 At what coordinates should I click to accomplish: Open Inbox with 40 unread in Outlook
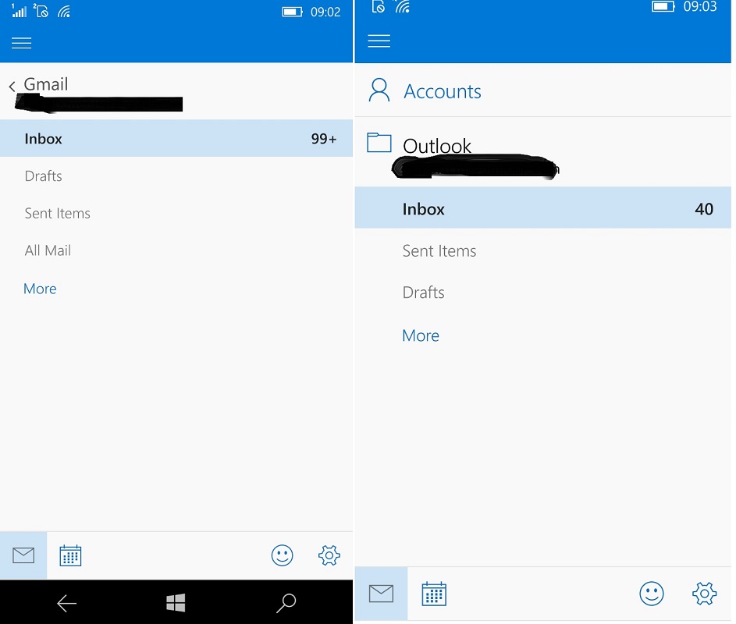[x=543, y=207]
